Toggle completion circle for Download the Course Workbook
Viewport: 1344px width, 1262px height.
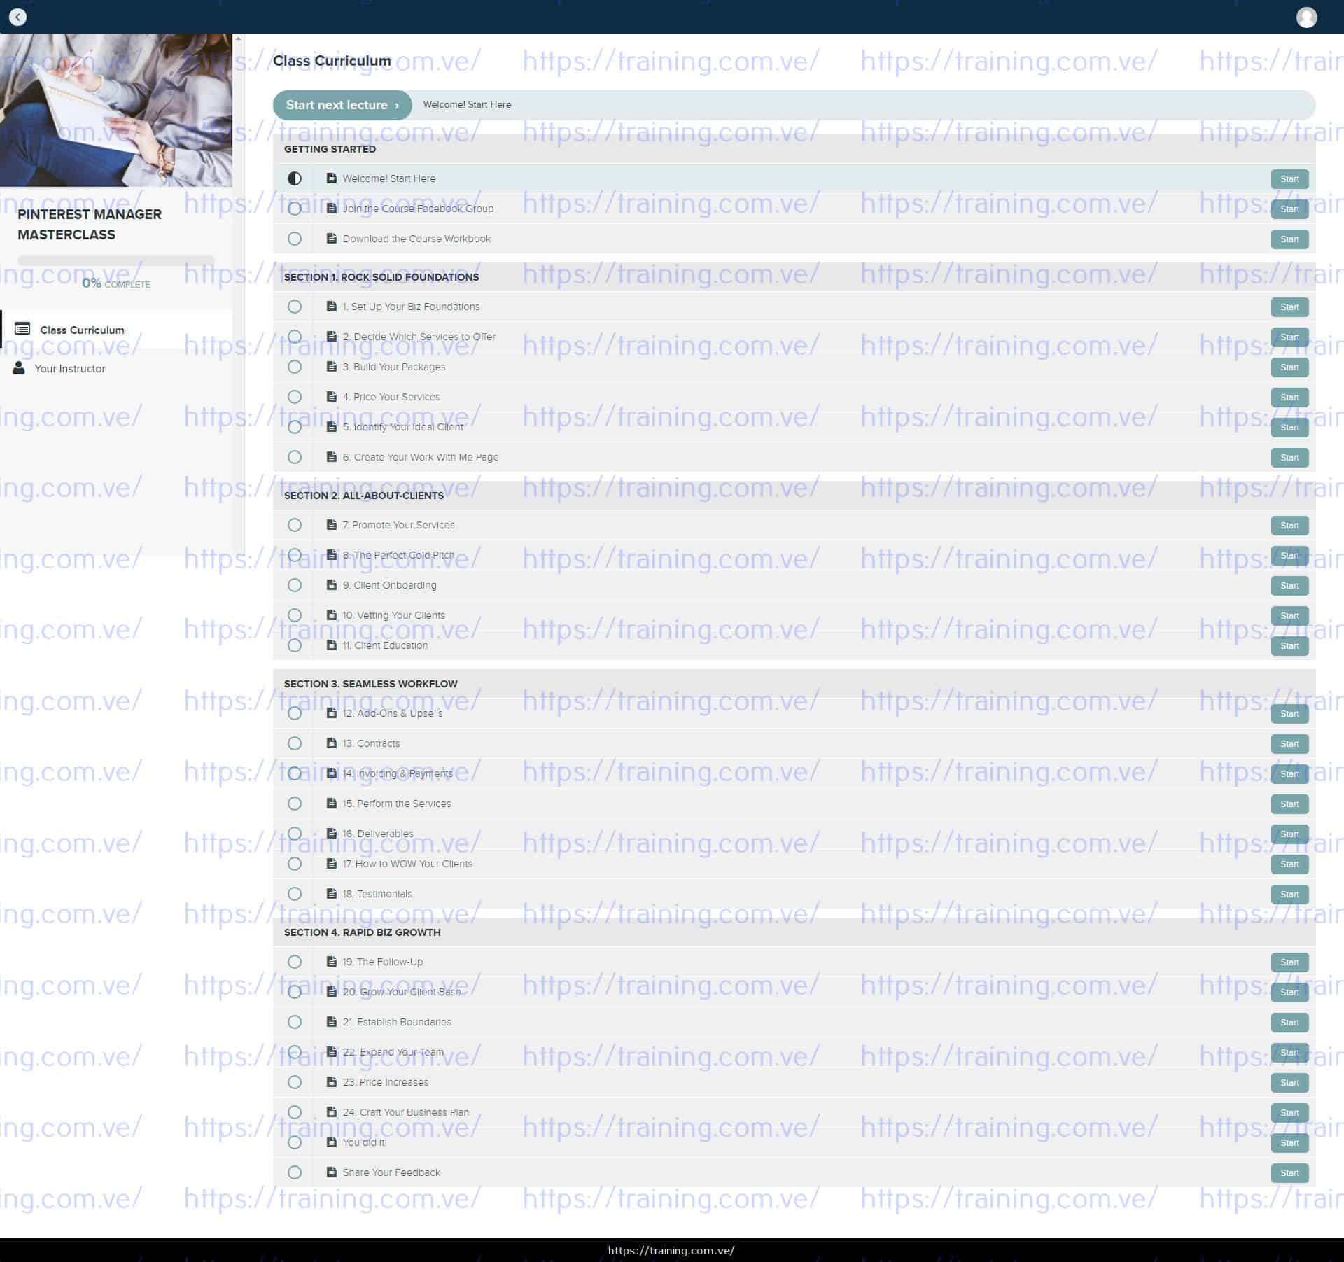point(295,239)
